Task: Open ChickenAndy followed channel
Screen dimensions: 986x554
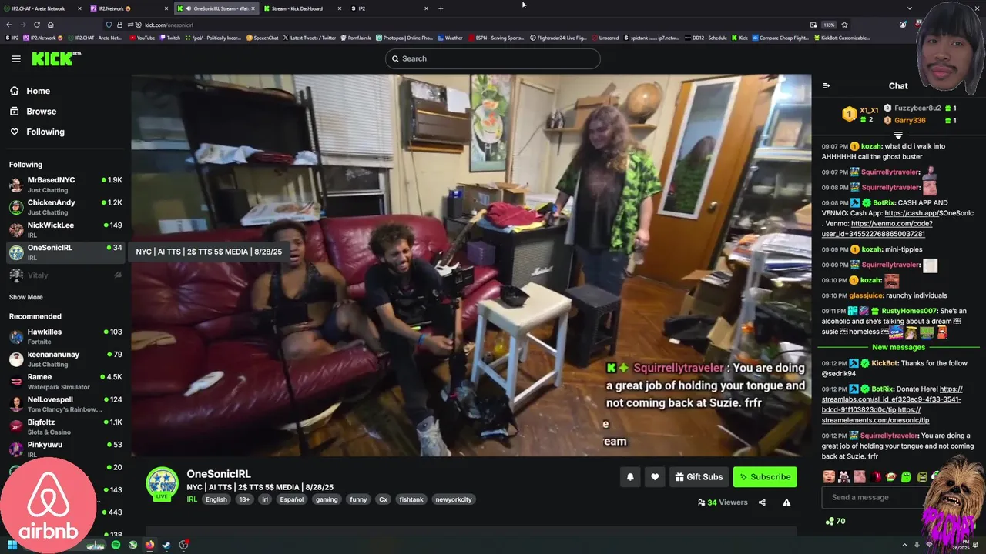Action: (65, 207)
